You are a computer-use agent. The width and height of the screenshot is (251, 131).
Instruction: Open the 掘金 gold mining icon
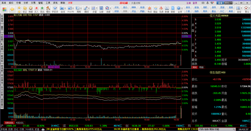155,9
